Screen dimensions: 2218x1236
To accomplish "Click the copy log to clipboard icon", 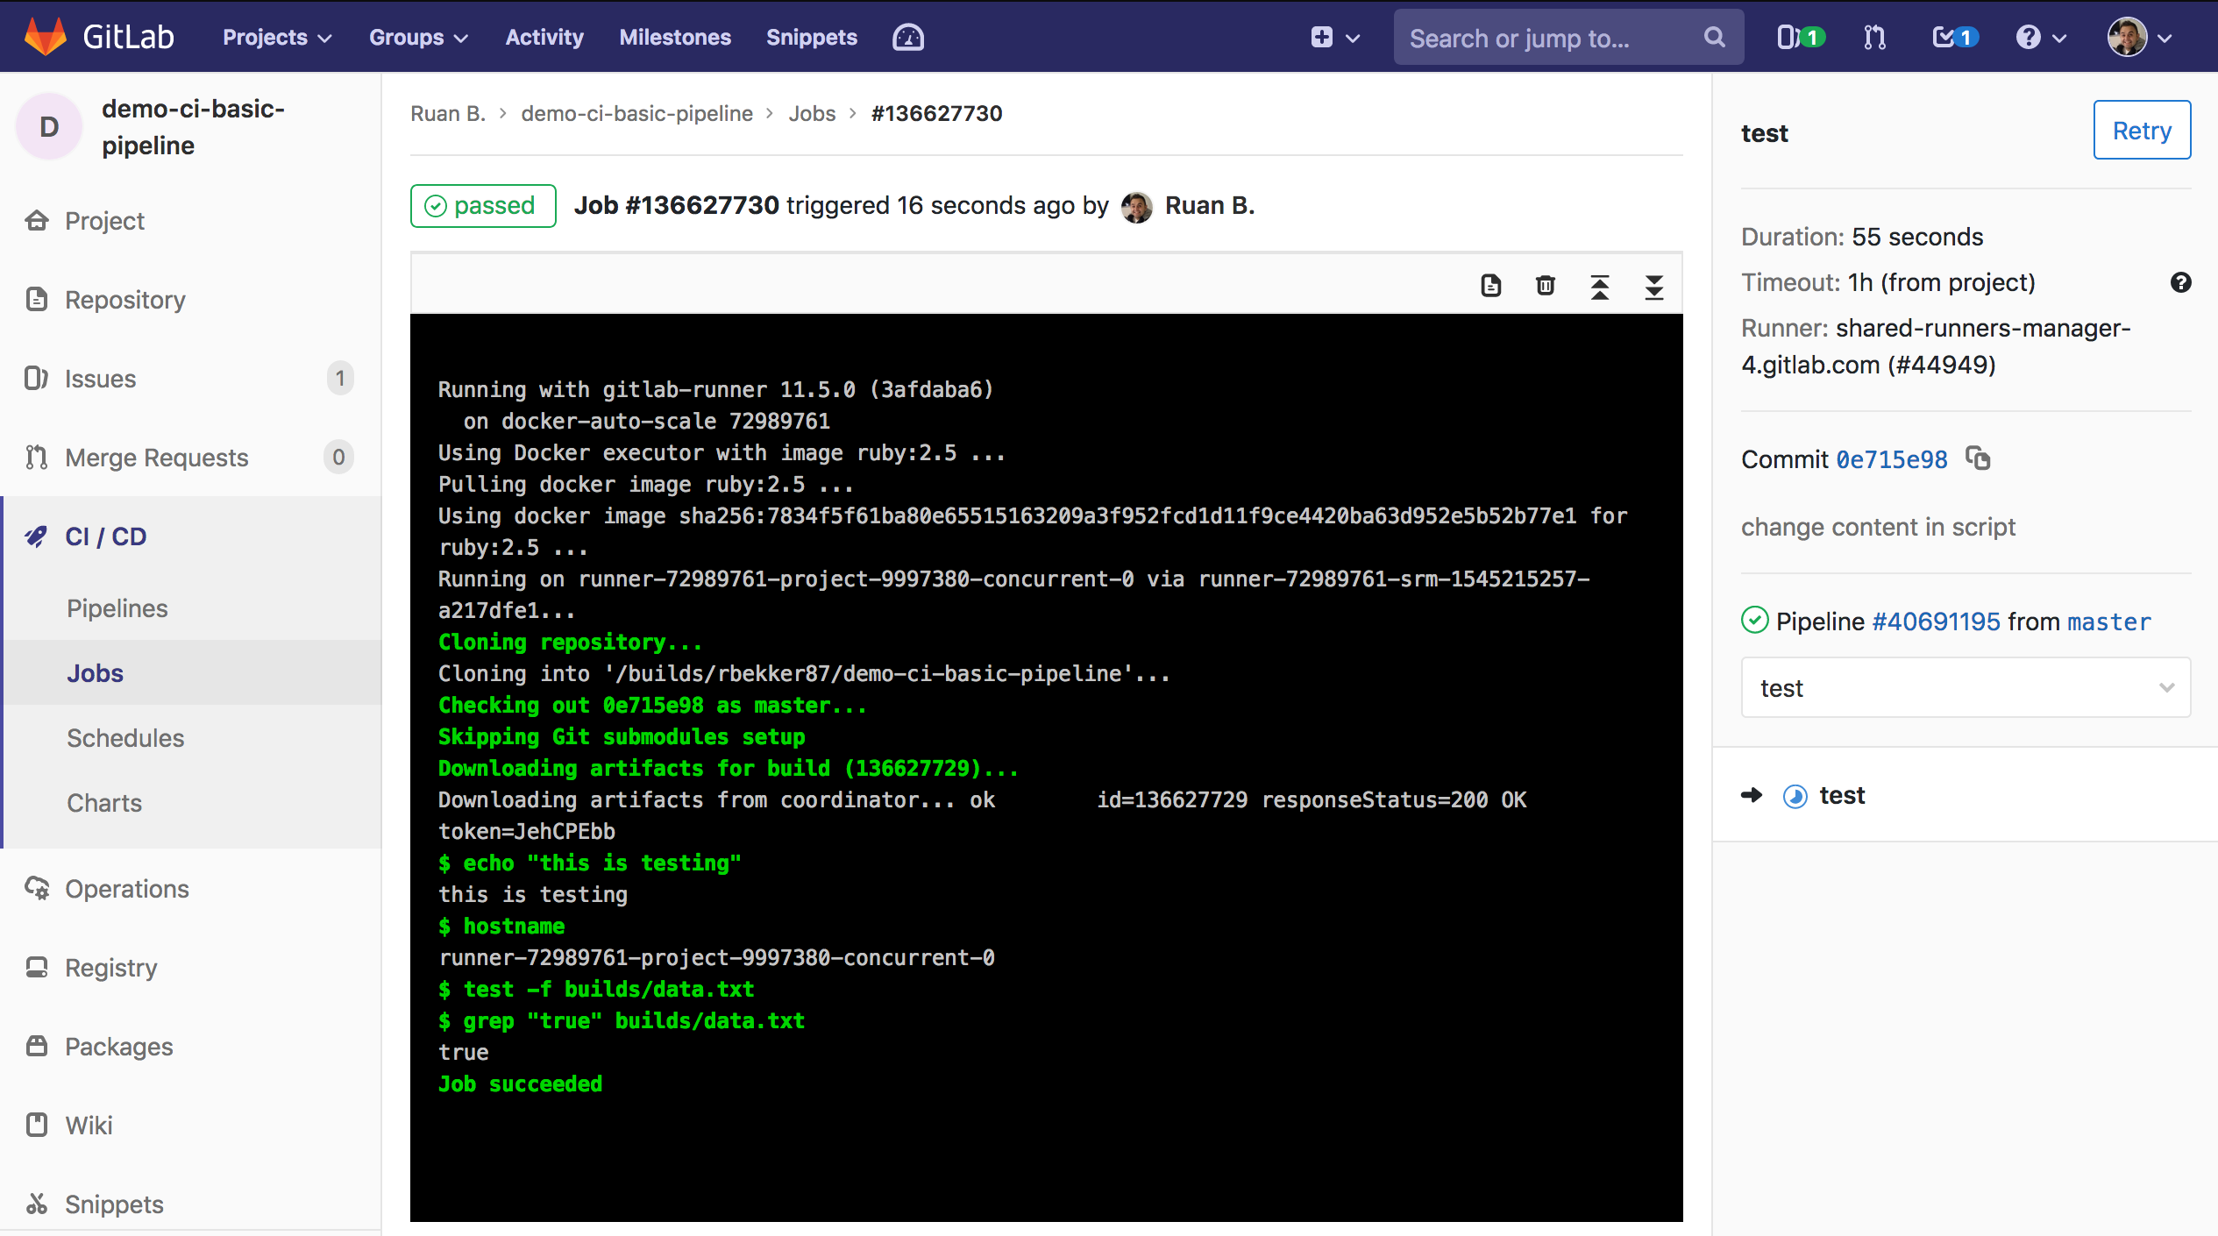I will (1490, 288).
